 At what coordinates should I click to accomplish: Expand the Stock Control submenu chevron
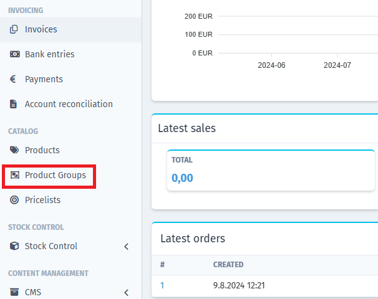127,246
